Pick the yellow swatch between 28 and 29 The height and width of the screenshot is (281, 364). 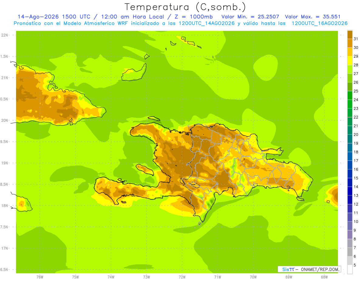350,61
